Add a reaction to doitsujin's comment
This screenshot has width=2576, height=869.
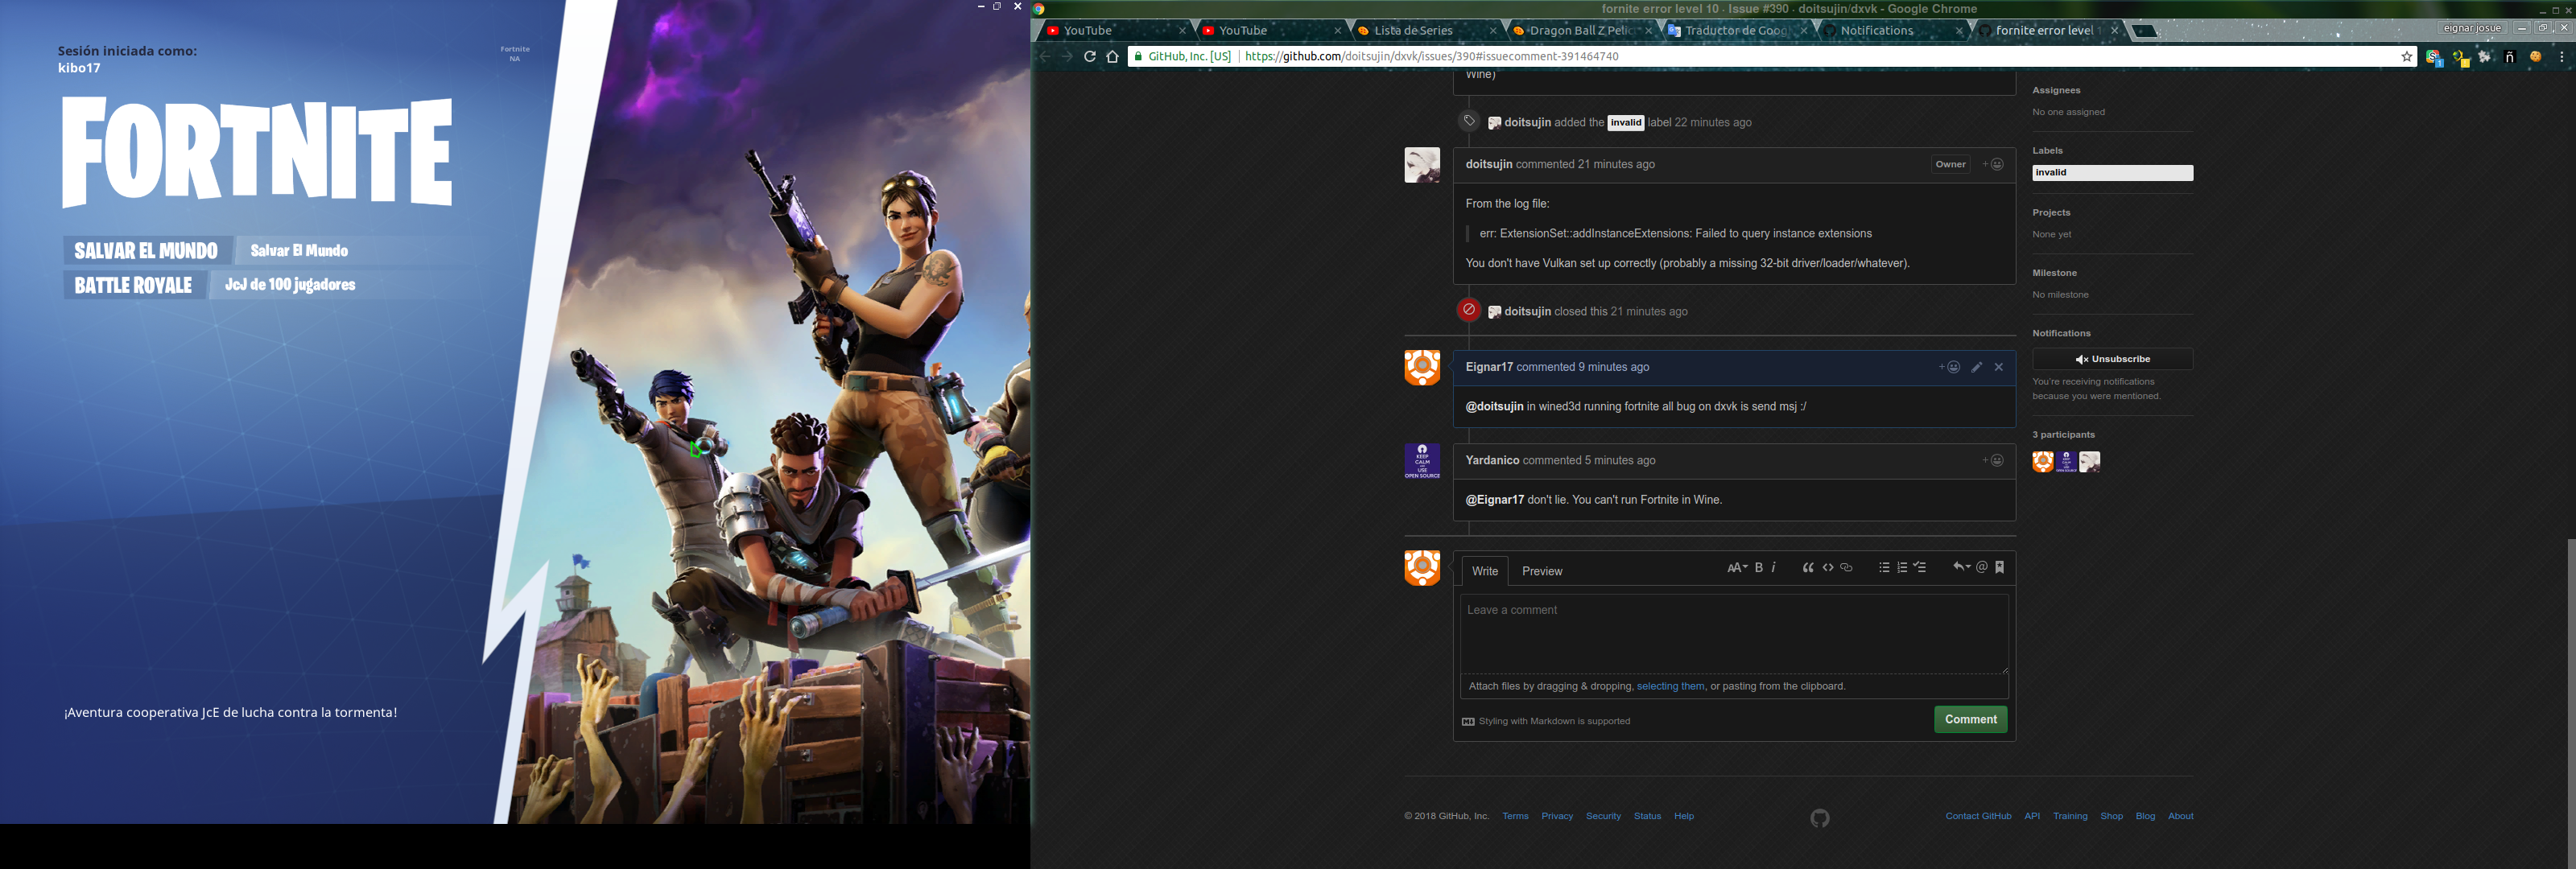(x=1993, y=164)
